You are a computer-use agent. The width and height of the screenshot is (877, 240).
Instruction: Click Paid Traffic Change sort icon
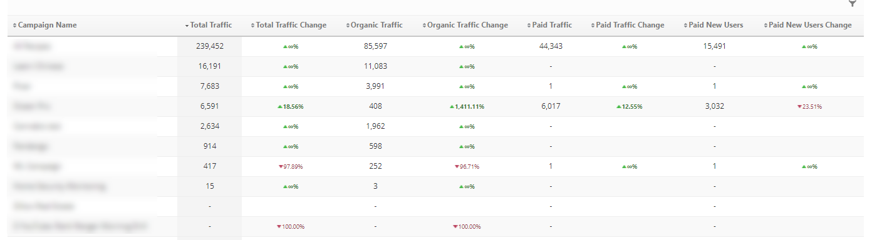tap(593, 26)
